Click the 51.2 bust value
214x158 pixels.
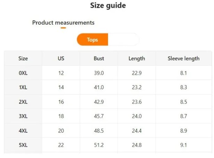point(99,145)
